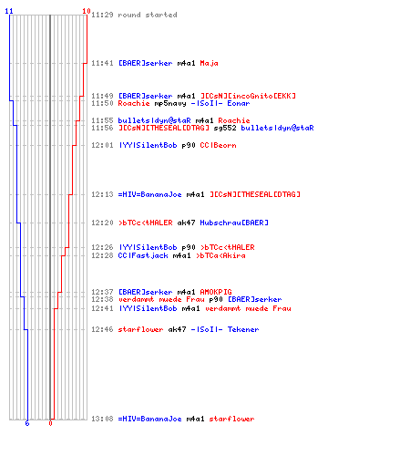Click starflower in the 12:46 ak47 kill

click(140, 329)
